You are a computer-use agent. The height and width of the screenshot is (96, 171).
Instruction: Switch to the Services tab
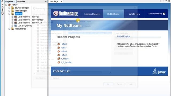pyautogui.click(x=21, y=2)
